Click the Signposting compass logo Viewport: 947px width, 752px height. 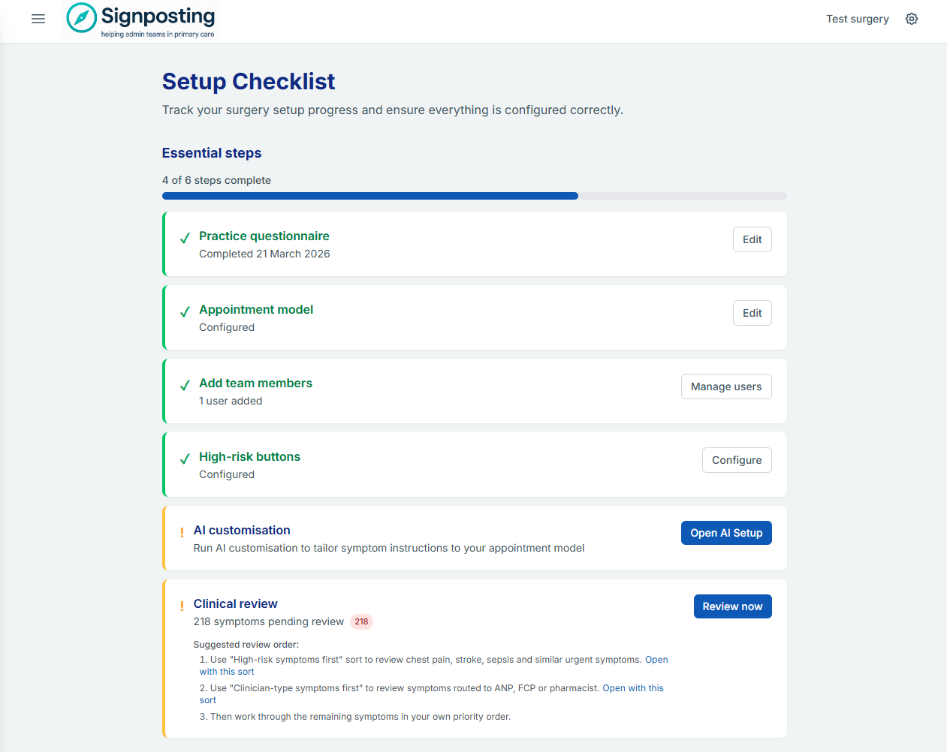[80, 17]
